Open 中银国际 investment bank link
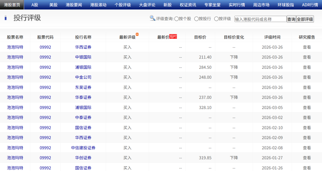Screen dimensions: 322x171 tap(83, 57)
